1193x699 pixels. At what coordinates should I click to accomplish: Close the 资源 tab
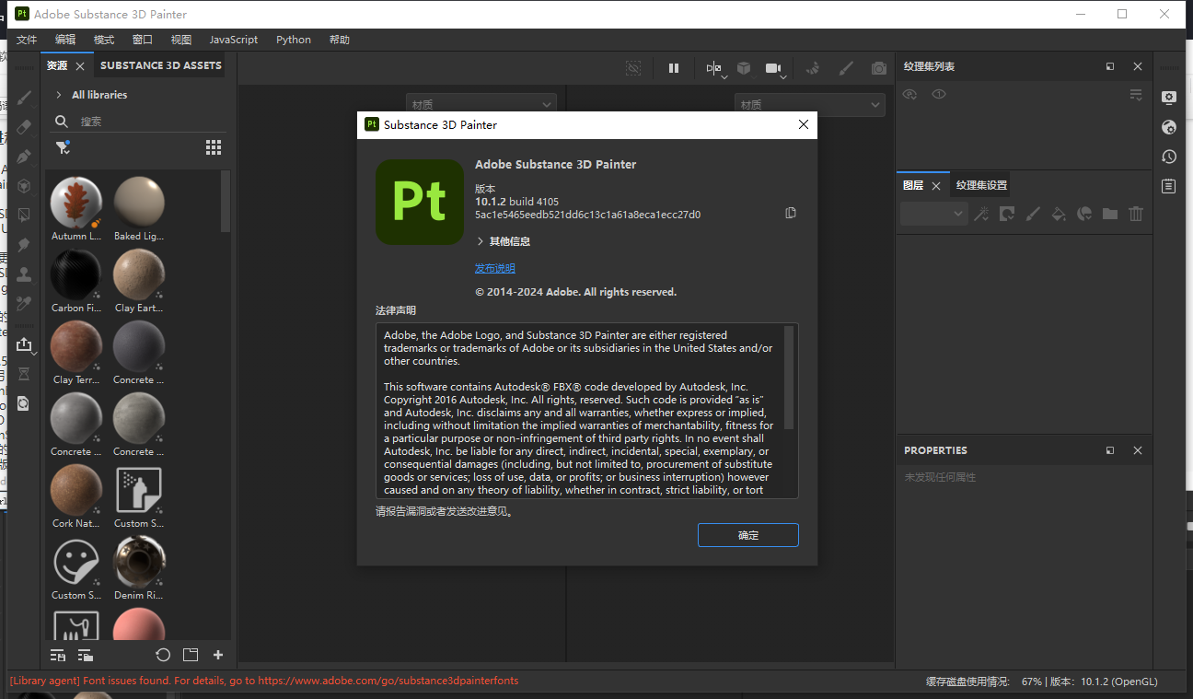coord(80,66)
